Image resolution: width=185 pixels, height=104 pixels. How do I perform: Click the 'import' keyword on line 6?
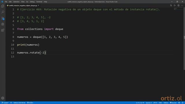pyautogui.click(x=49, y=29)
